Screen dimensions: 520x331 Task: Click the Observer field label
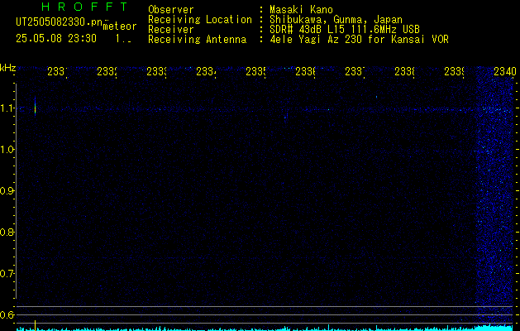point(171,10)
